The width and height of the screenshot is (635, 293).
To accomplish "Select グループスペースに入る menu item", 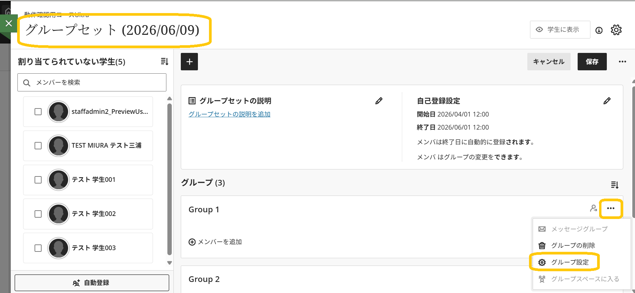I will [x=582, y=279].
